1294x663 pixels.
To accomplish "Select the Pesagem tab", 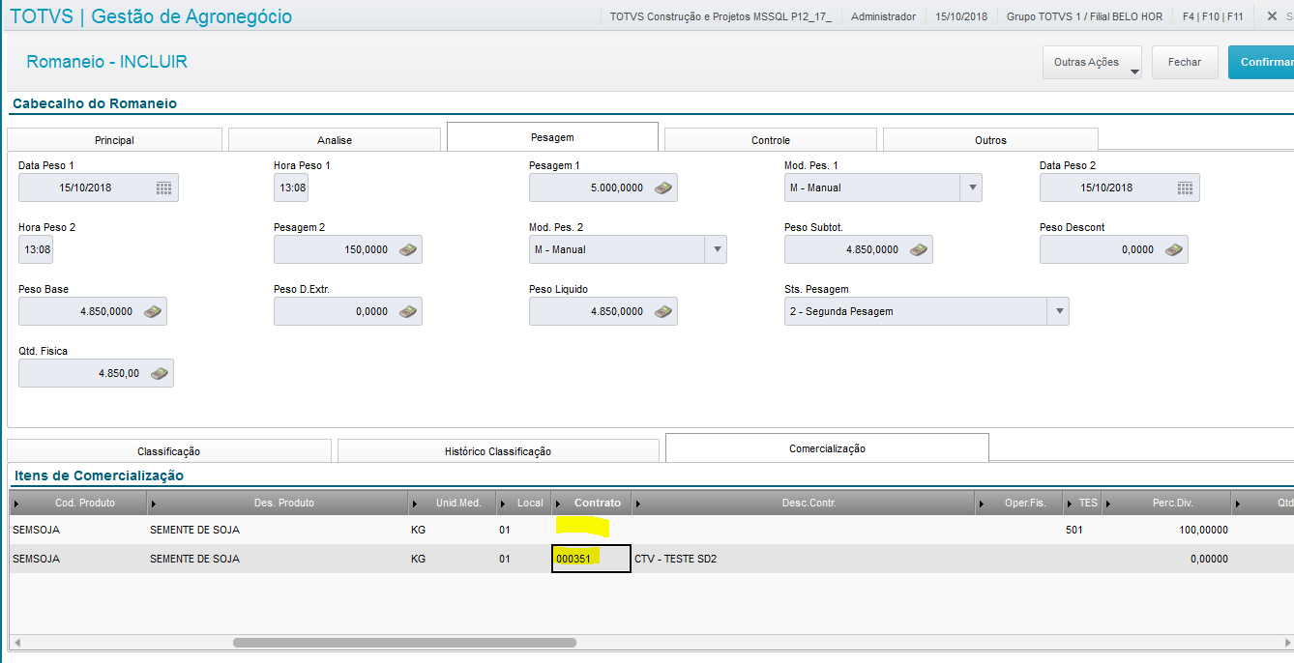I will pos(552,137).
